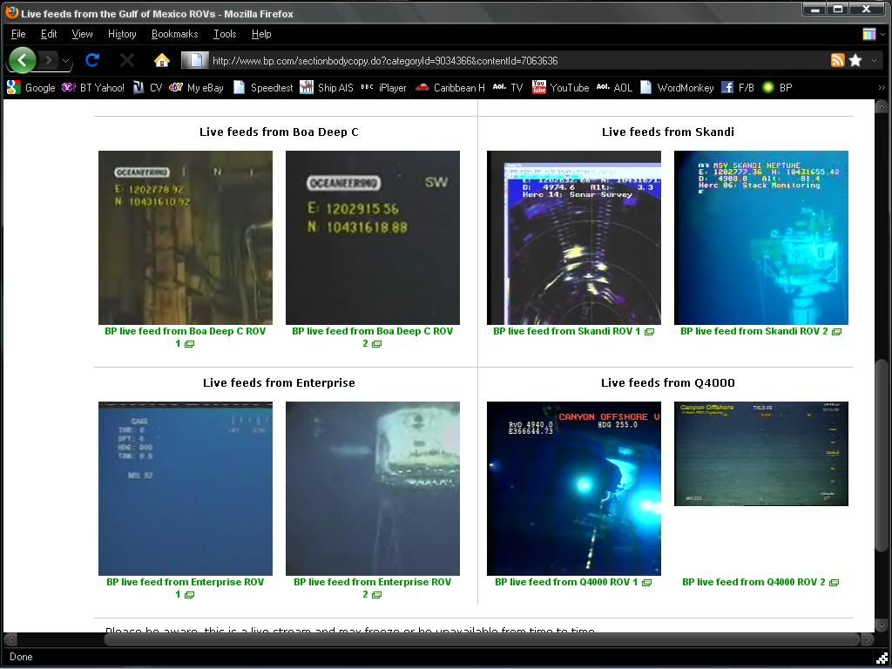Screen dimensions: 892x669
Task: Click the Skandi ROV 2 stack monitoring thumbnail
Action: point(761,238)
